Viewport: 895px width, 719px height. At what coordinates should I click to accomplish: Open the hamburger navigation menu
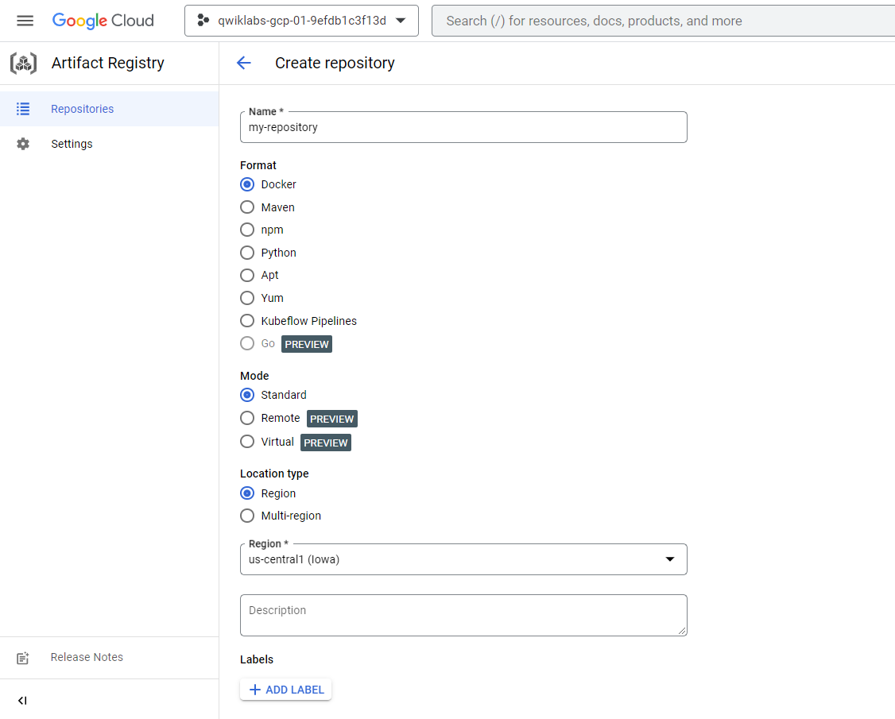click(x=25, y=21)
